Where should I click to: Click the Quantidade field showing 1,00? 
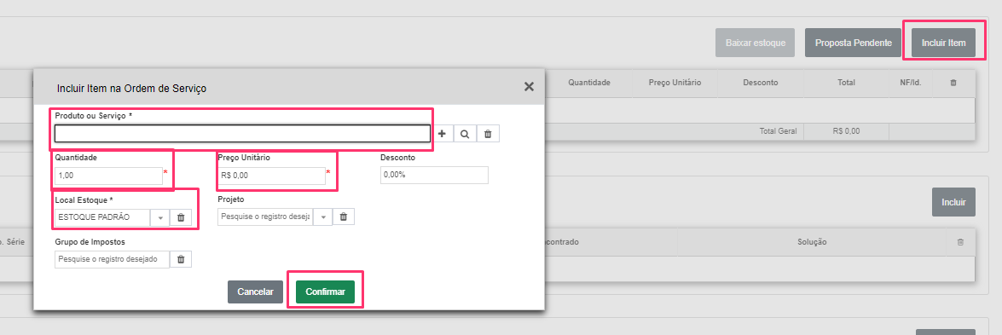coord(108,176)
